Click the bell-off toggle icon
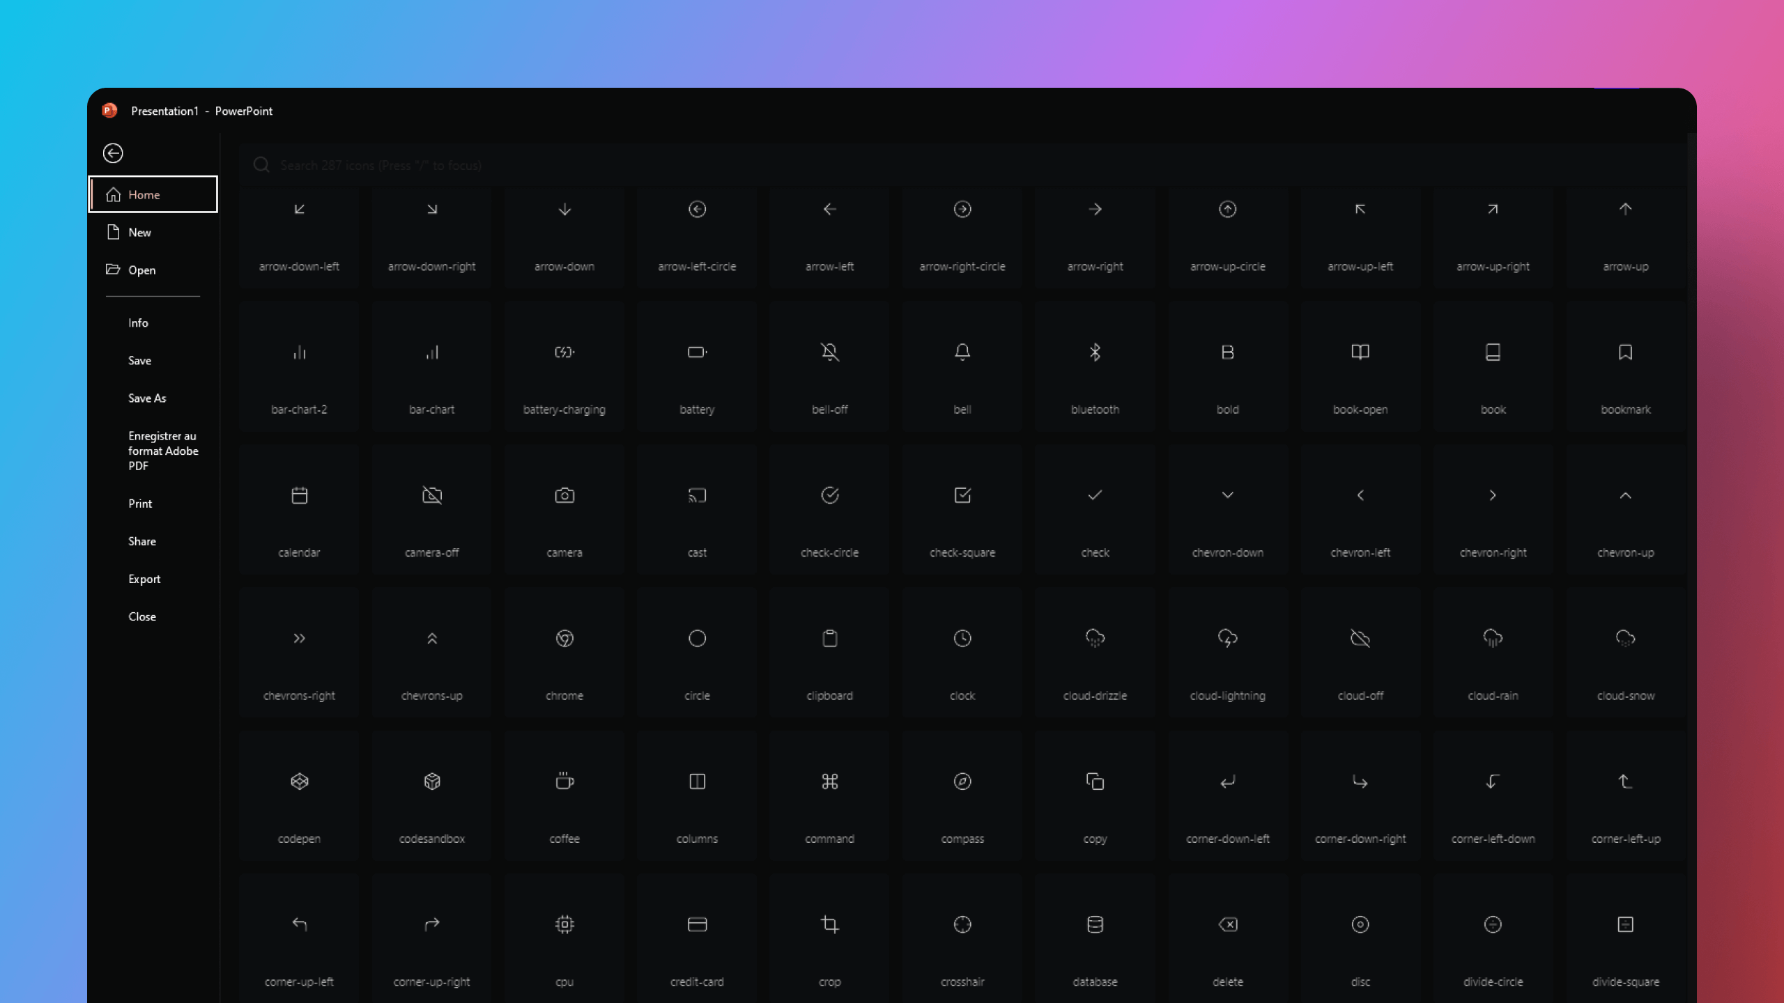This screenshot has height=1003, width=1784. click(x=829, y=352)
